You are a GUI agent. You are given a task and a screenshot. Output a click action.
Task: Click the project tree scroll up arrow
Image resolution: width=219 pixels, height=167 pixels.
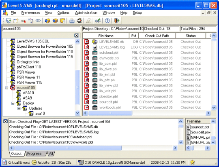[77, 41]
